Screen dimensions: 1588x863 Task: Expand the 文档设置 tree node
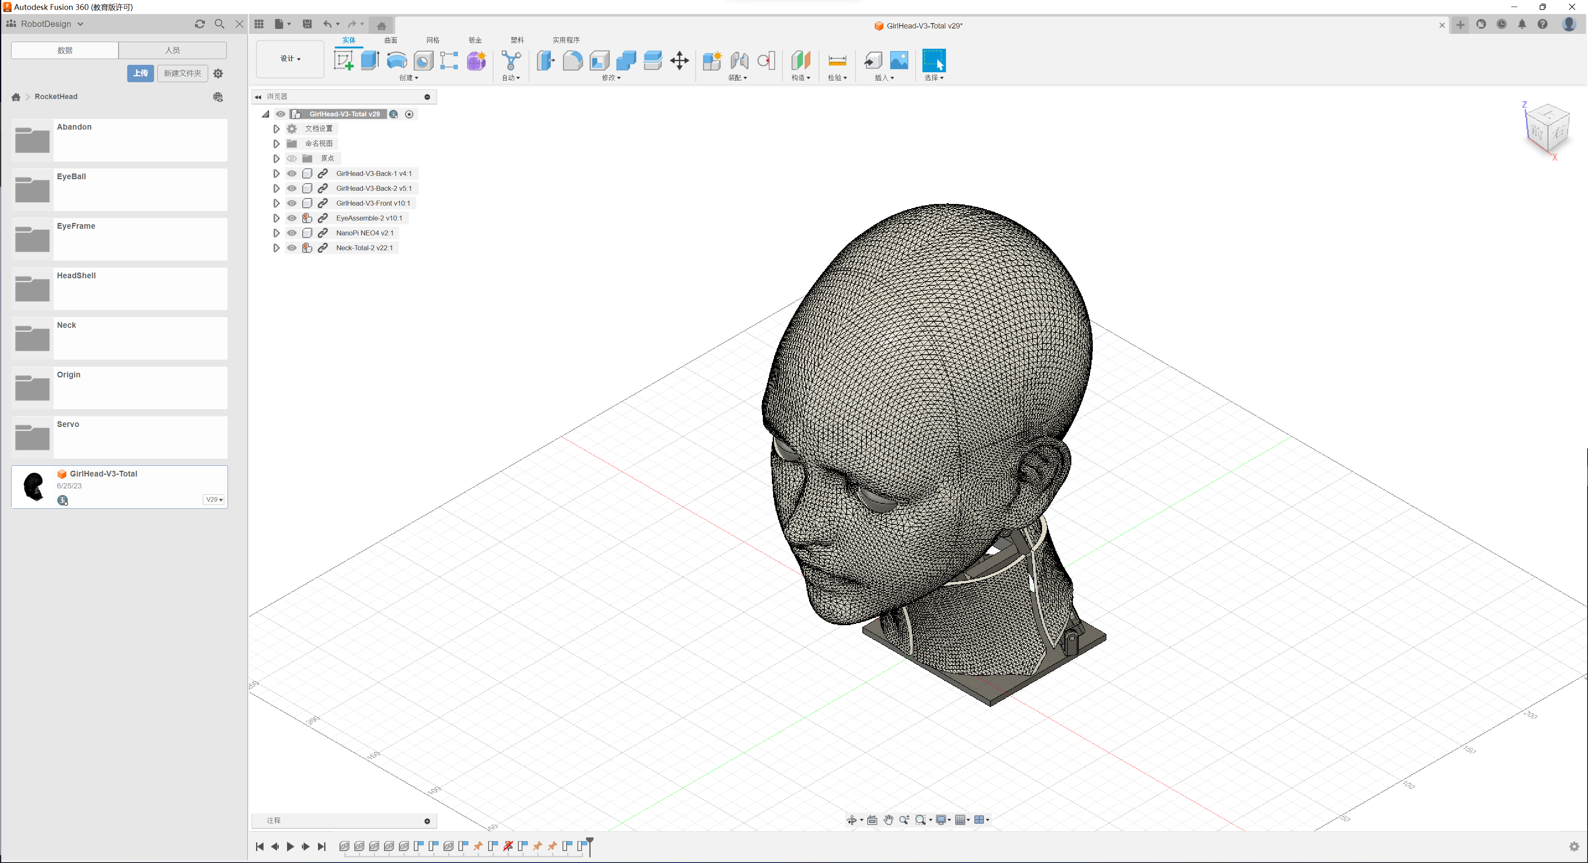[276, 129]
